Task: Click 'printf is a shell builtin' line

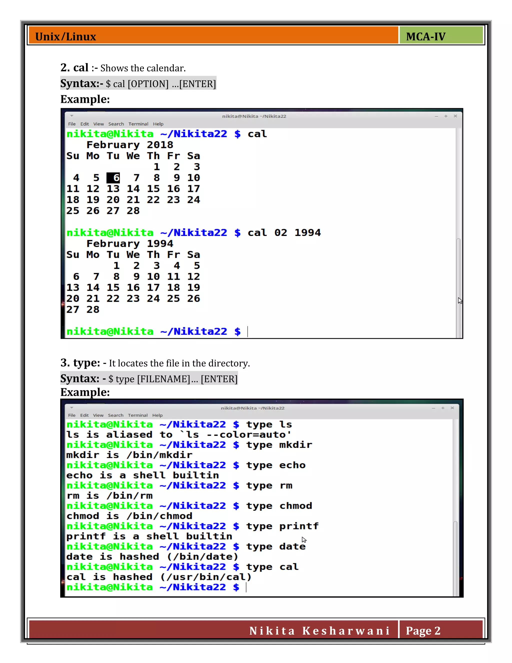Action: [x=149, y=536]
